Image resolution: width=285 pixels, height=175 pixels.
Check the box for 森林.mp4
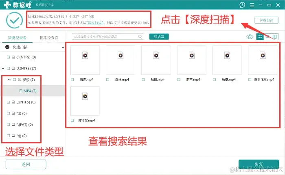[108, 80]
